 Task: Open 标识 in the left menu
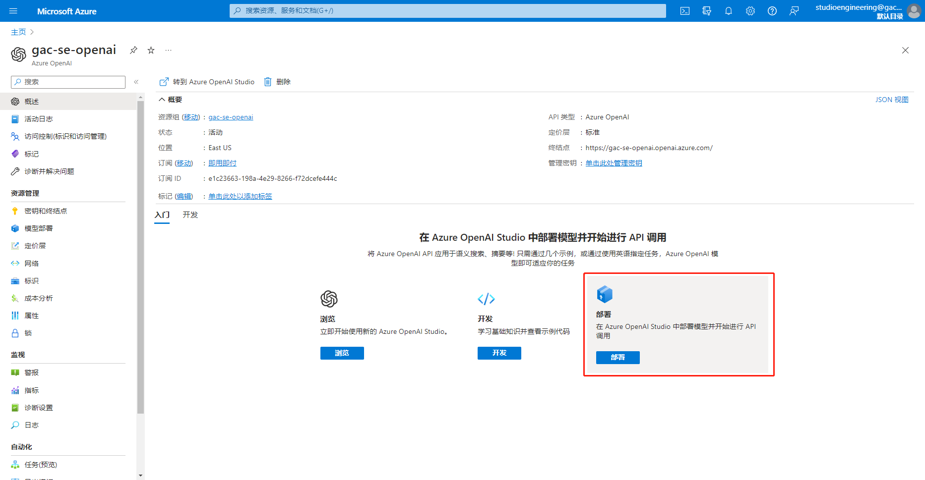(68, 281)
